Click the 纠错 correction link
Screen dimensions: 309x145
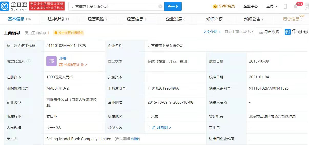click(135, 139)
